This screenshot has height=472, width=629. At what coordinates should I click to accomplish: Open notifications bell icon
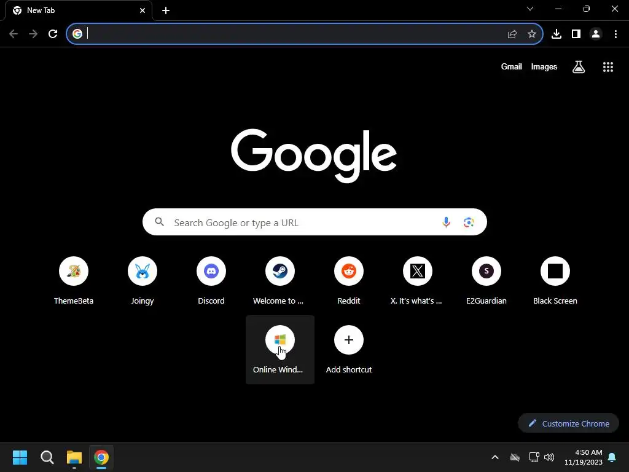click(x=612, y=457)
